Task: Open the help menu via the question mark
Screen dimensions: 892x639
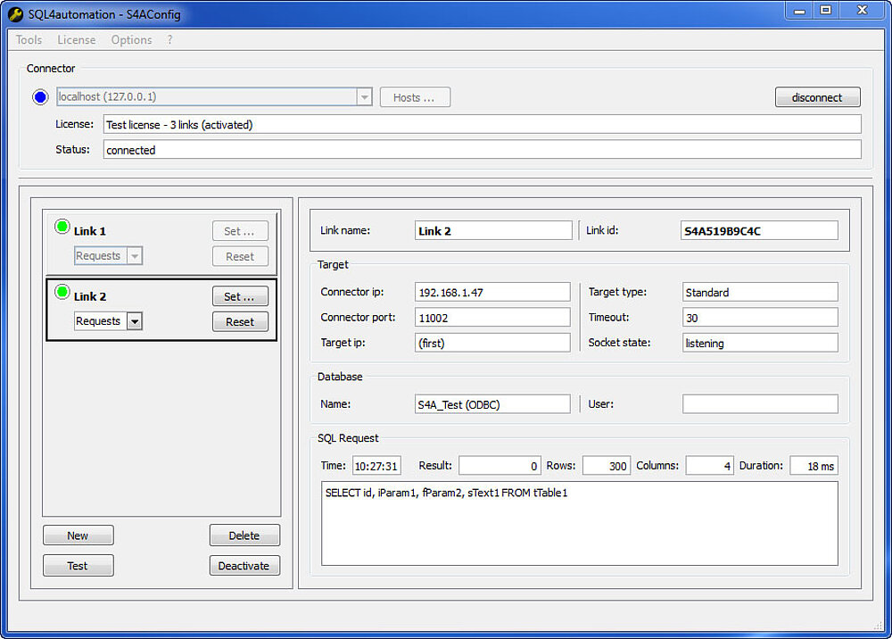Action: 169,40
